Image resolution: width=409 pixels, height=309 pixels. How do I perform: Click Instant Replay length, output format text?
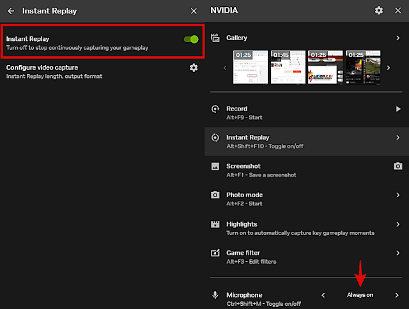pyautogui.click(x=54, y=77)
